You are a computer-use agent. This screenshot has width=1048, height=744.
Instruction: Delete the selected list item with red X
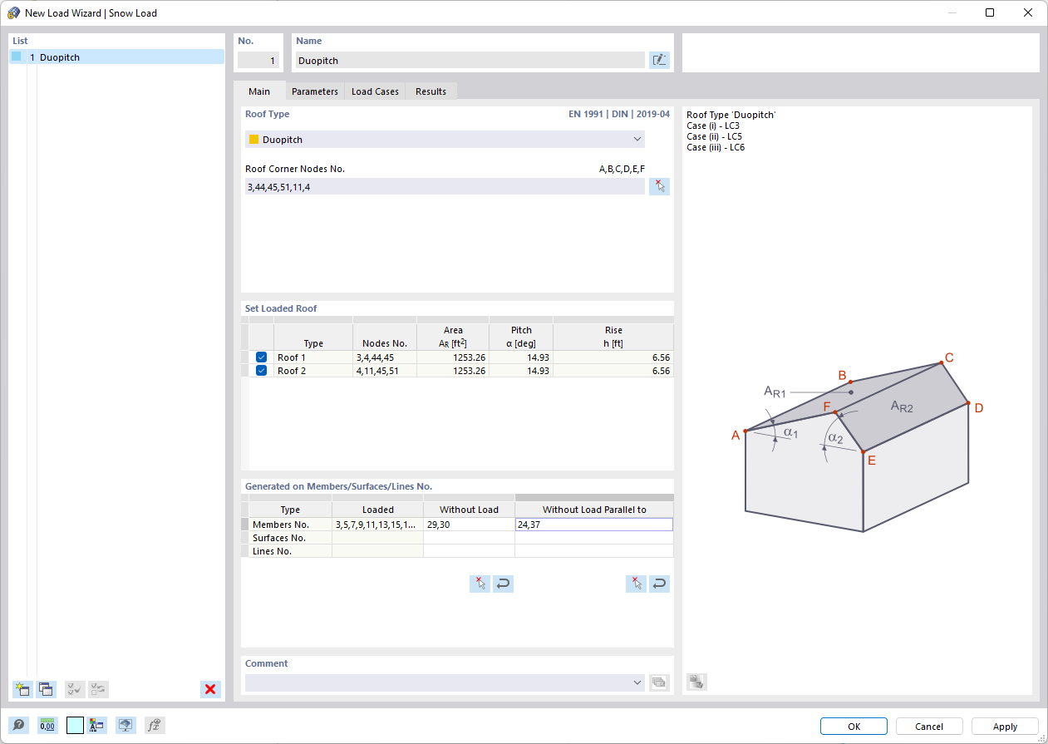point(210,689)
